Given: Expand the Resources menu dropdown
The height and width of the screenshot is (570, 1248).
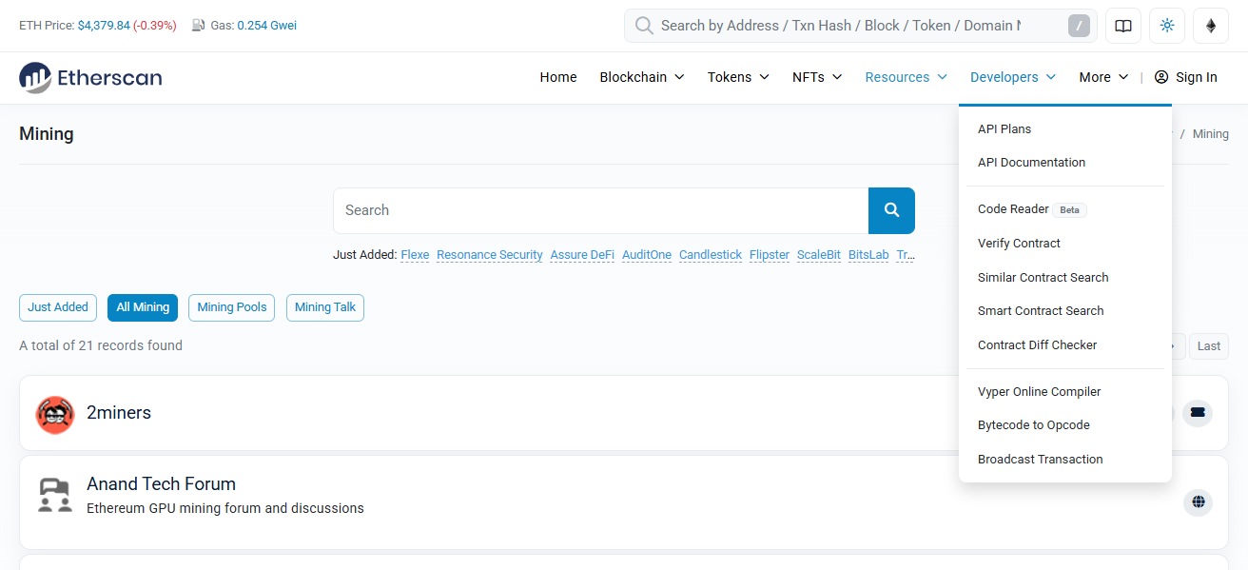Looking at the screenshot, I should (x=906, y=77).
